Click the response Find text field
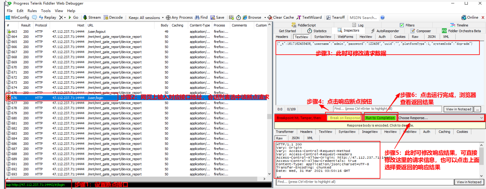 [365, 182]
